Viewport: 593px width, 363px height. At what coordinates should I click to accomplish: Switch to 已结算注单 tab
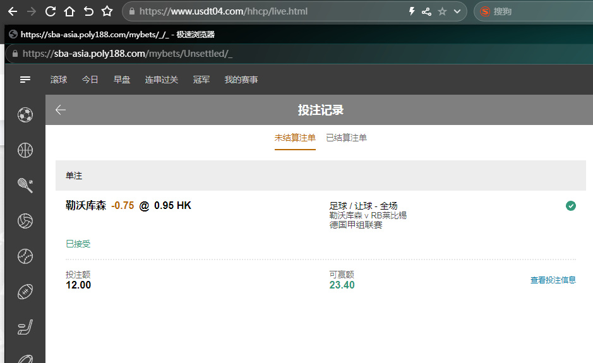[x=346, y=138]
